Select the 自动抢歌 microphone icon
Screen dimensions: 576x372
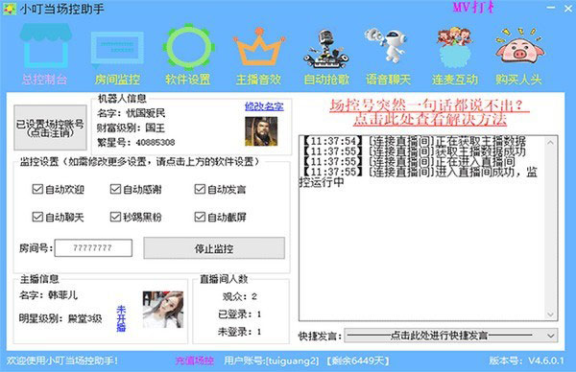coord(326,49)
